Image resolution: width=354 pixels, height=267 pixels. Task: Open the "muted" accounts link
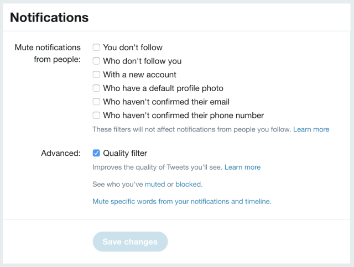(x=155, y=185)
